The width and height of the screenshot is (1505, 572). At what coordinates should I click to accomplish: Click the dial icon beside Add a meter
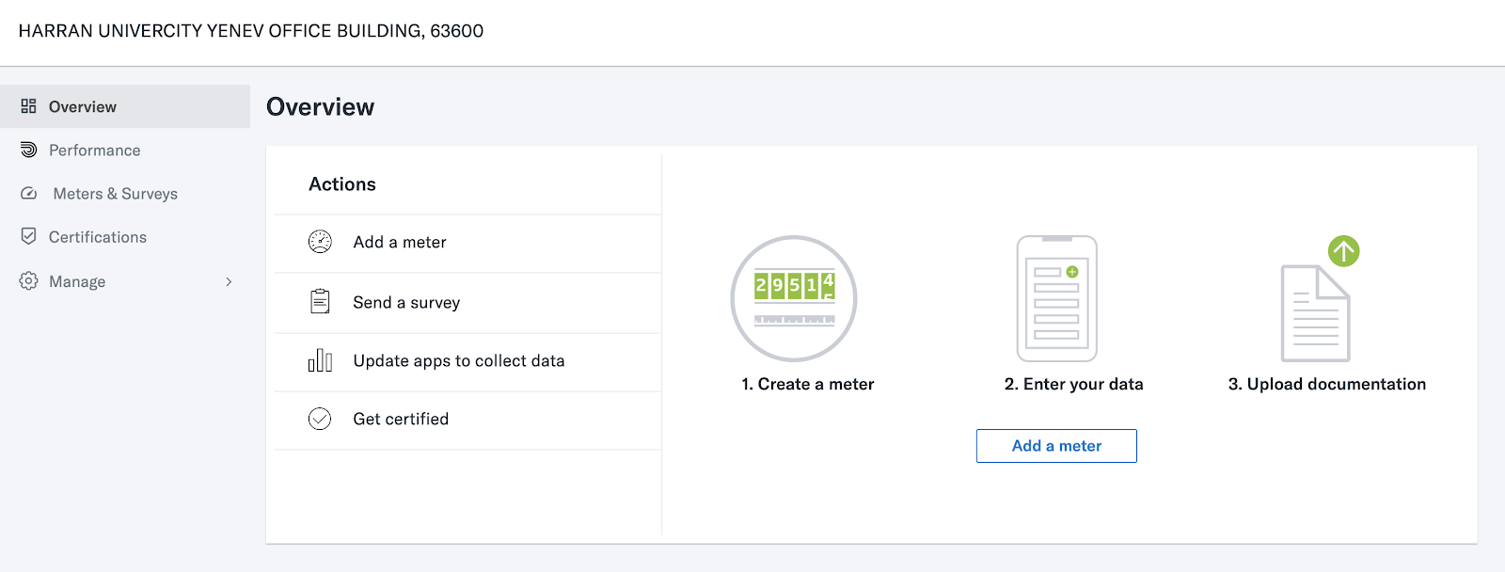320,242
